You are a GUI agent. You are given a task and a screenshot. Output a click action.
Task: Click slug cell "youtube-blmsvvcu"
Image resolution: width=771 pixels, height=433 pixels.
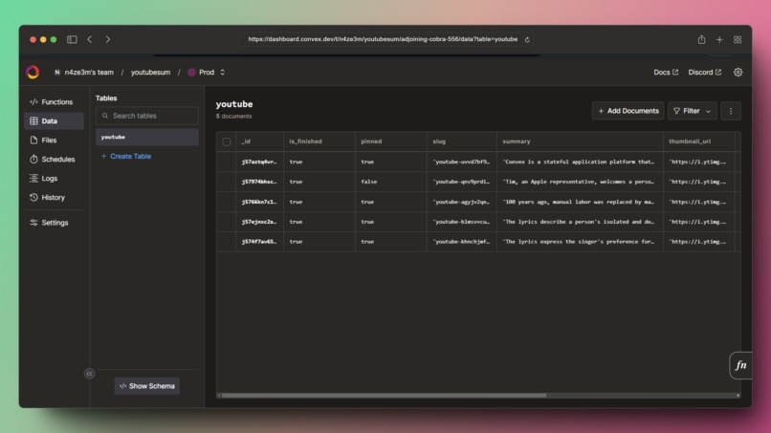[462, 222]
